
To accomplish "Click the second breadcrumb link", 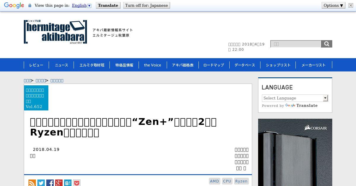I will coord(40,81).
